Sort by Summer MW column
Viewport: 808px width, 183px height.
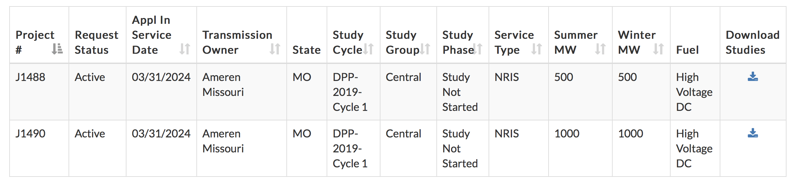coord(600,49)
